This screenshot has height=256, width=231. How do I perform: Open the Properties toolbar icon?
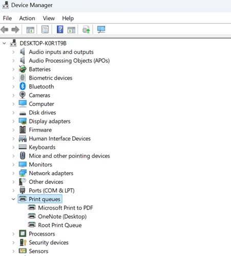[x=45, y=30]
